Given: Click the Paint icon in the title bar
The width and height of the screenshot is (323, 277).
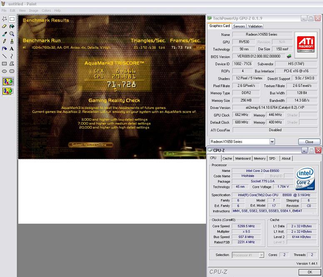Looking at the screenshot, I should (3, 3).
